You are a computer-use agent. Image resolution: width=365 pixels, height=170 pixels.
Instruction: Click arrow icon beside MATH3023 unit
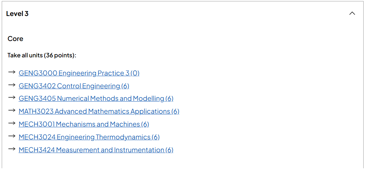click(11, 111)
